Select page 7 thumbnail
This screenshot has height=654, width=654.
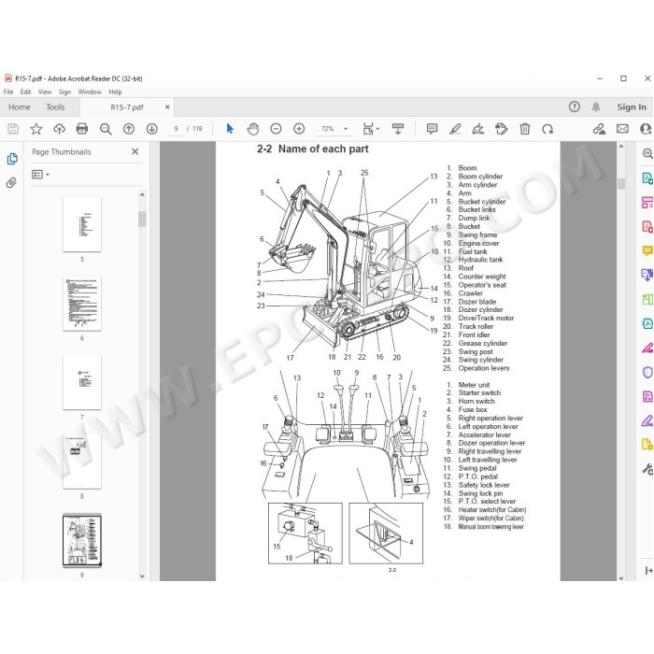tap(82, 382)
